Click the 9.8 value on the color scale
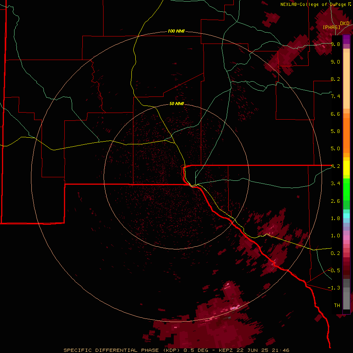Image resolution: width=353 pixels, height=353 pixels. tap(335, 44)
